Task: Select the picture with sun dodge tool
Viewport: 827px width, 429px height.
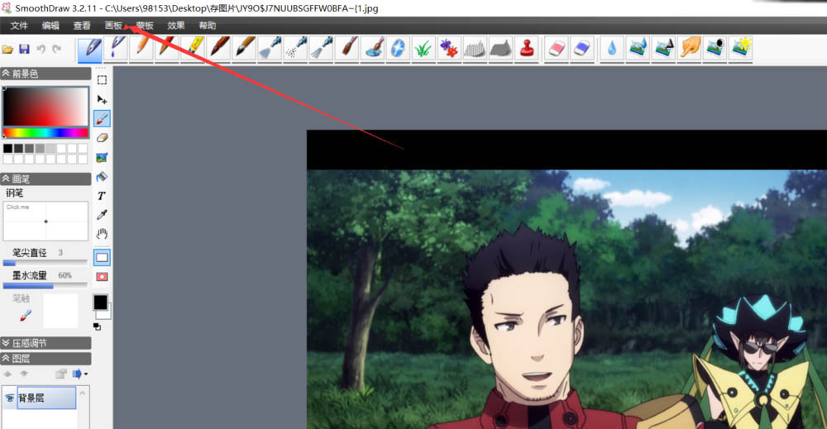Action: click(x=741, y=49)
